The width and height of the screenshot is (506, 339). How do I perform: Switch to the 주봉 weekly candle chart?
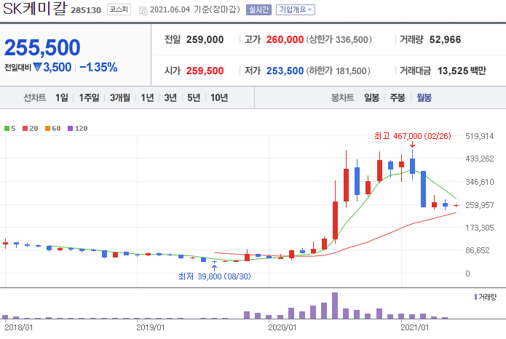coord(398,97)
